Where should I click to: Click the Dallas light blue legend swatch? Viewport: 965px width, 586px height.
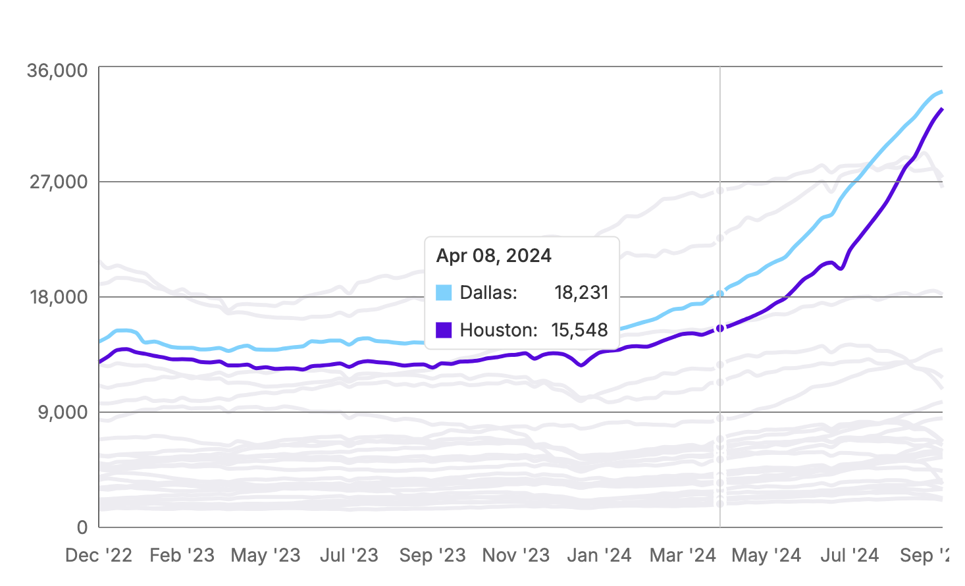(x=444, y=292)
